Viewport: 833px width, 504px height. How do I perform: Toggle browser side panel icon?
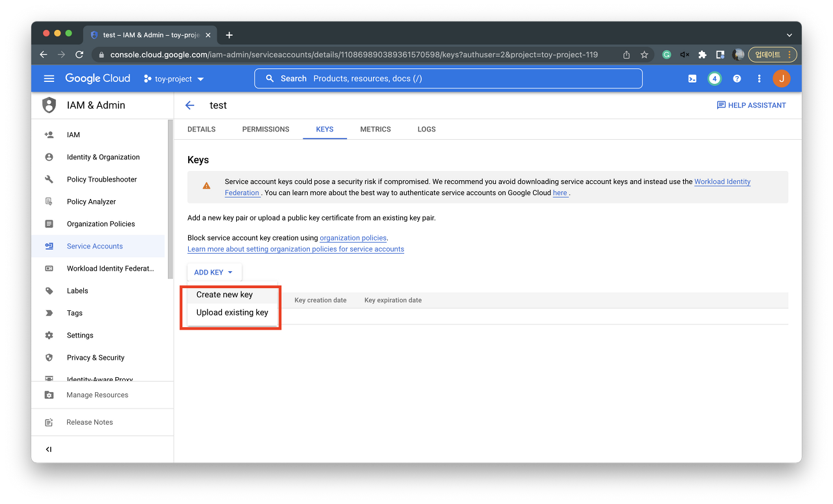coord(720,55)
